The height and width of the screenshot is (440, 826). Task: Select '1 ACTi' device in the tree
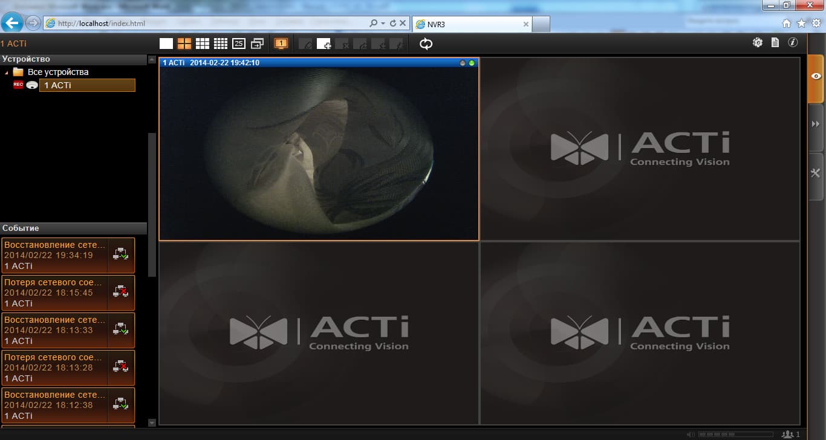click(87, 85)
